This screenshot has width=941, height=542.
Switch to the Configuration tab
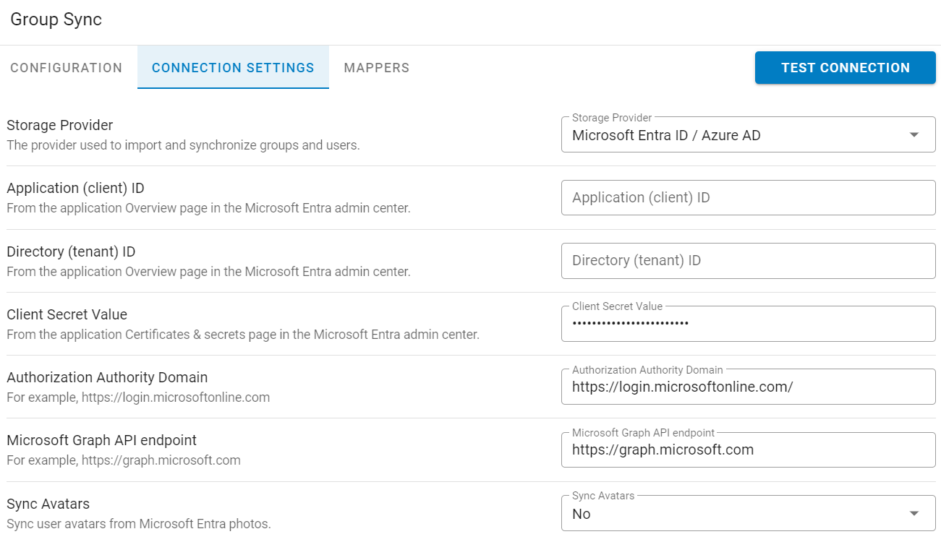pyautogui.click(x=67, y=68)
